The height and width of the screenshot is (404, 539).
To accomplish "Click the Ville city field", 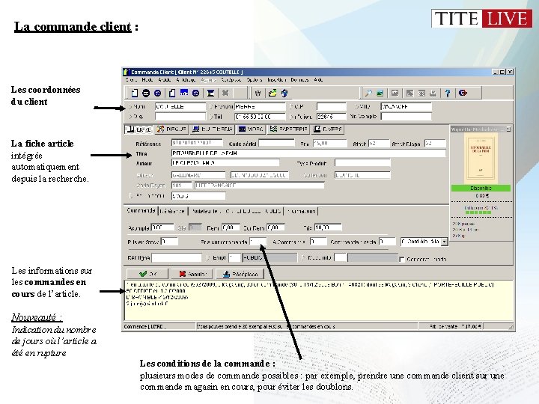I will click(406, 106).
